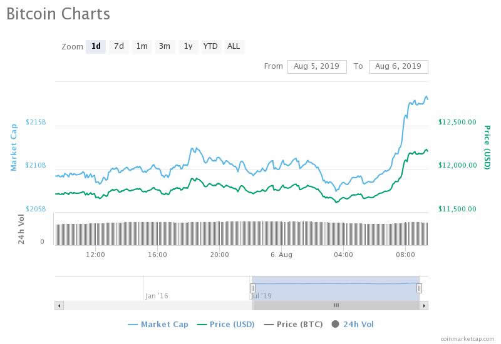Viewport: 501px width, 344px height.
Task: Toggle the 24h Vol legend series
Action: [x=353, y=325]
